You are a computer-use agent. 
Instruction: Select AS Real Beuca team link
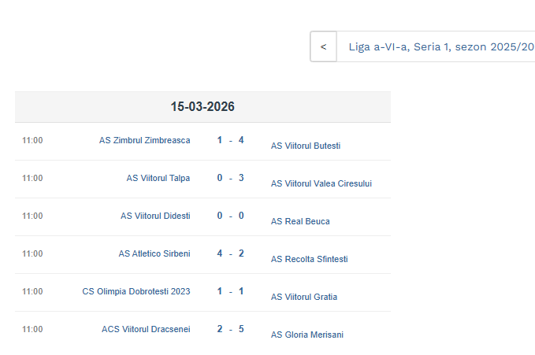300,221
